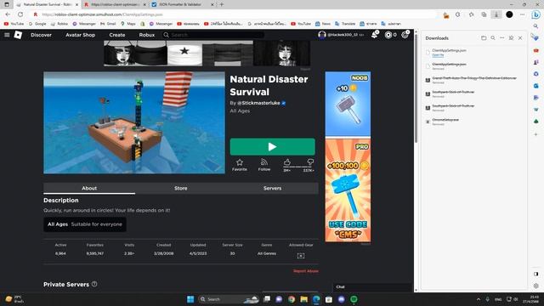The width and height of the screenshot is (544, 306).
Task: Open the @Stickmasterluke creator link
Action: point(258,103)
